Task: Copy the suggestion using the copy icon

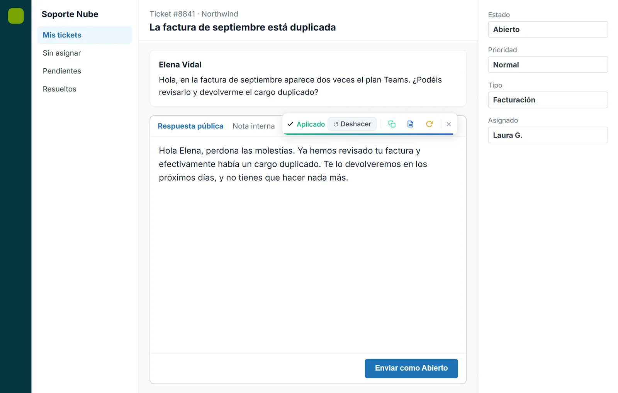Action: coord(392,124)
